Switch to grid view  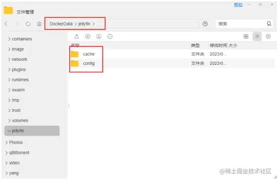coord(246,36)
